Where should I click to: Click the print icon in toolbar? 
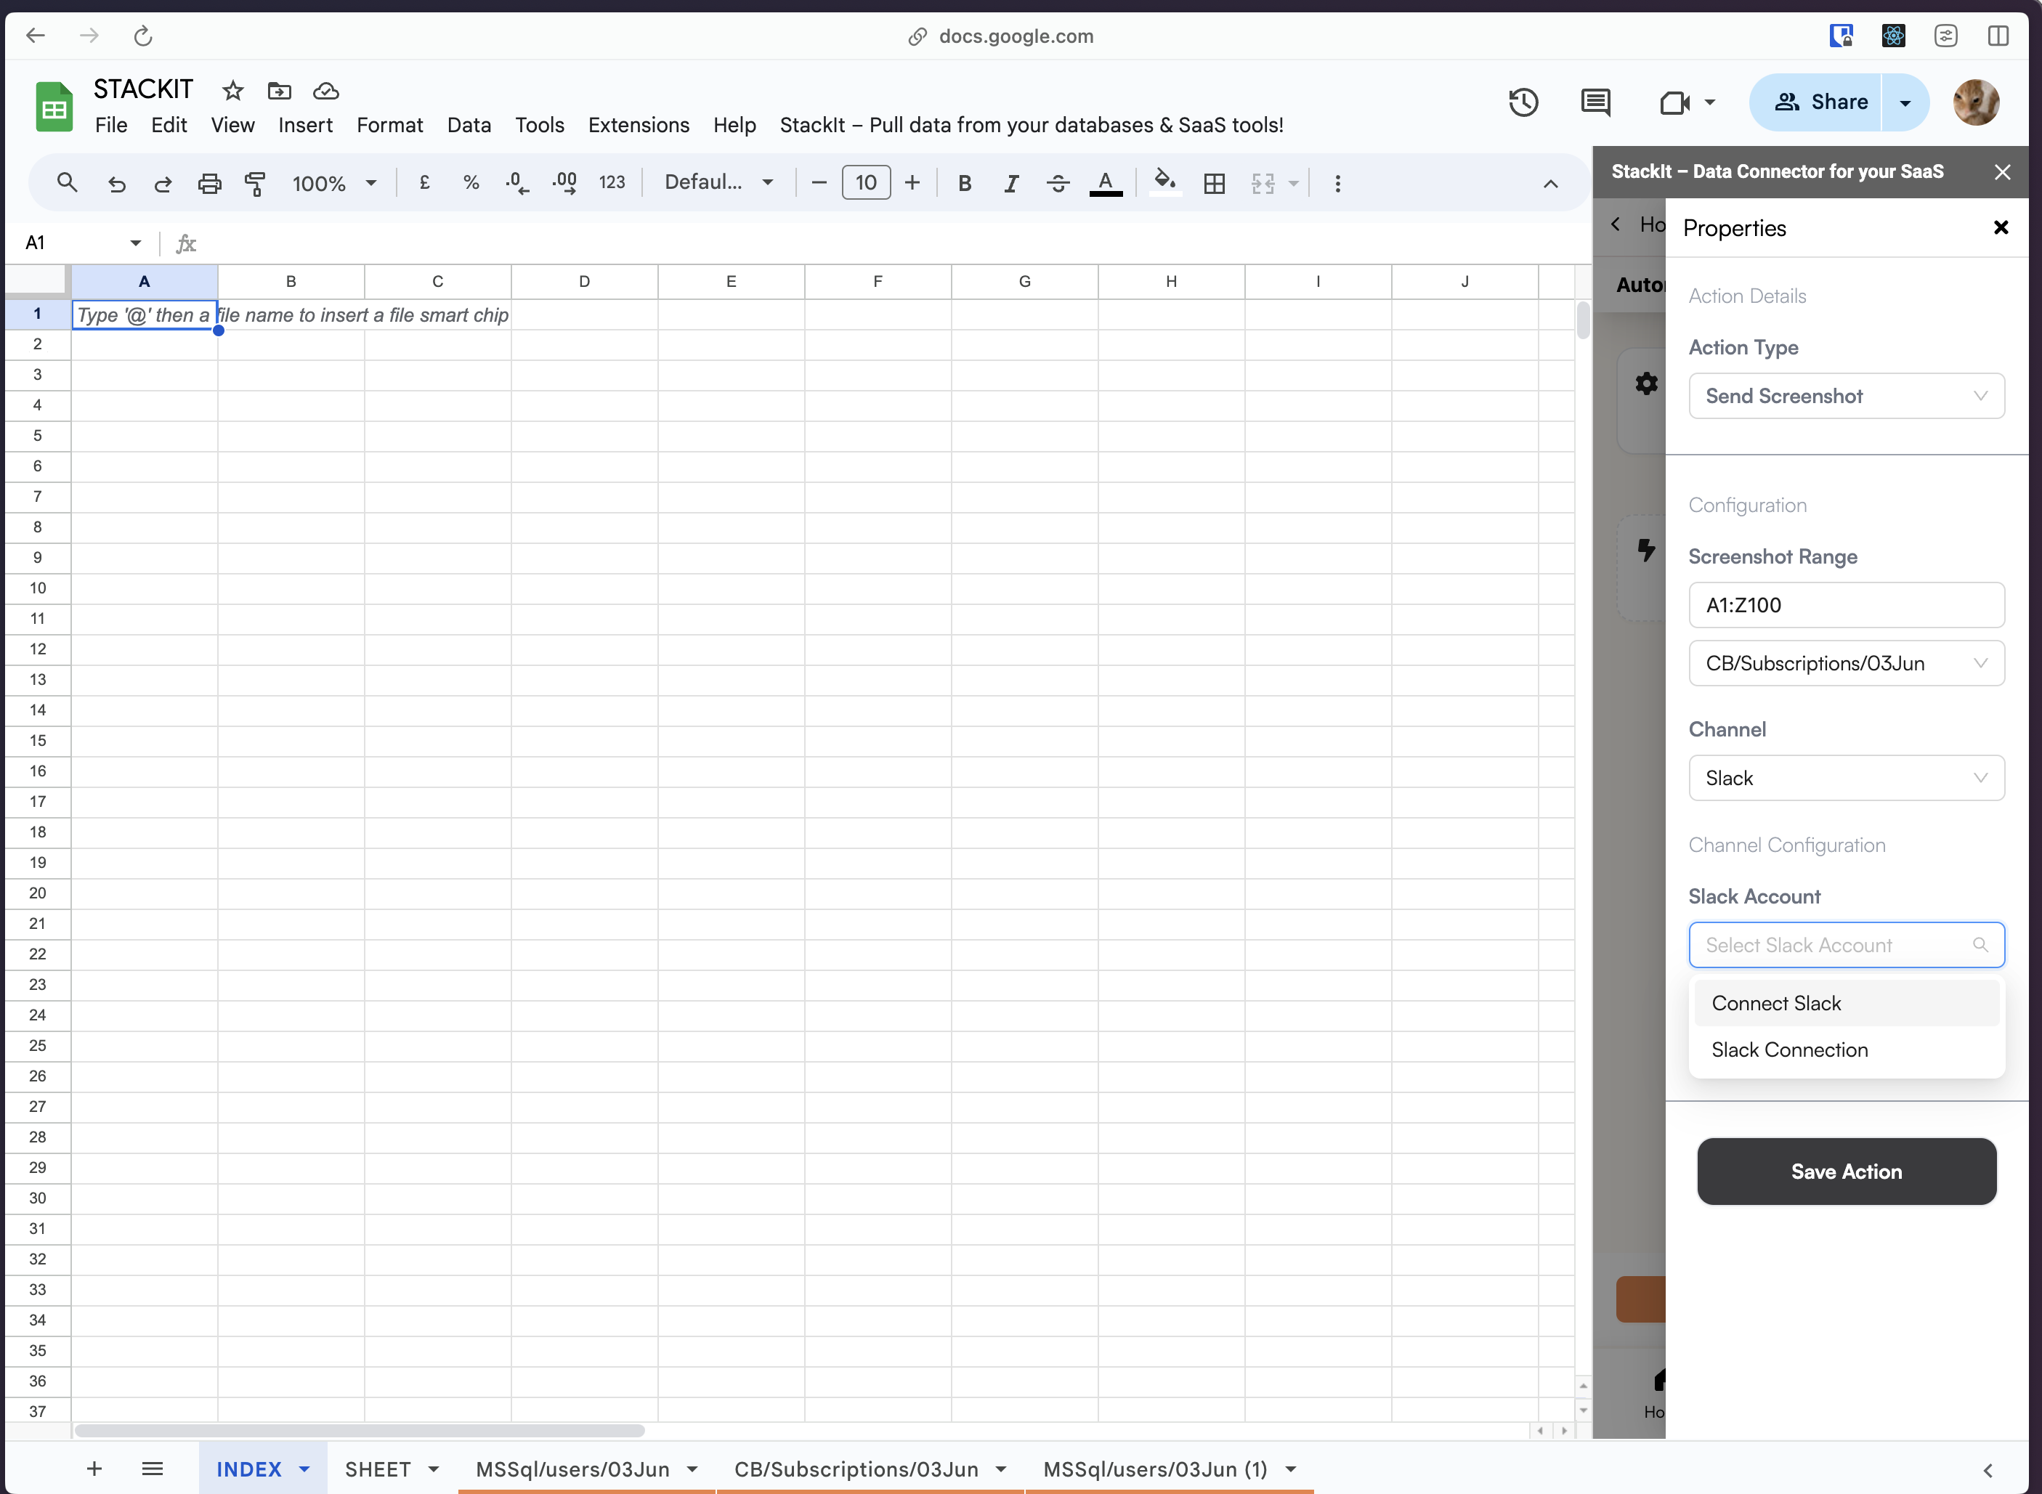[209, 184]
